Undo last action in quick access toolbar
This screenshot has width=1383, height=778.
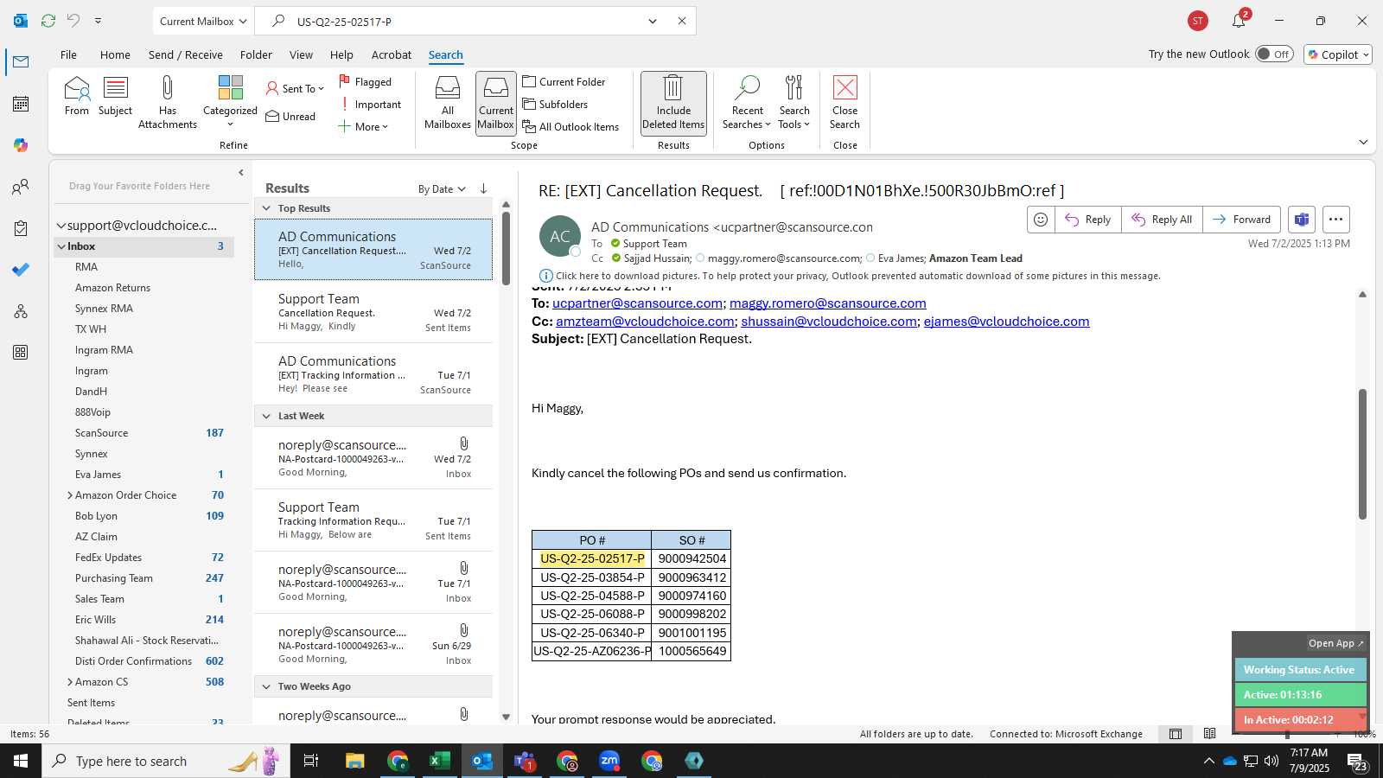(73, 21)
